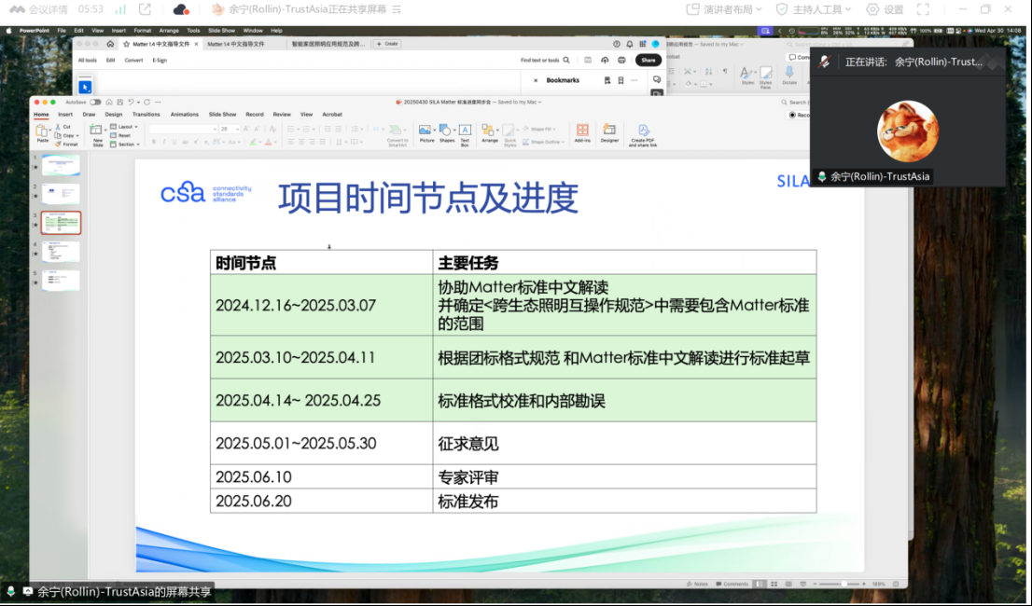The image size is (1032, 606).
Task: Toggle AutoSave off
Action: (94, 103)
